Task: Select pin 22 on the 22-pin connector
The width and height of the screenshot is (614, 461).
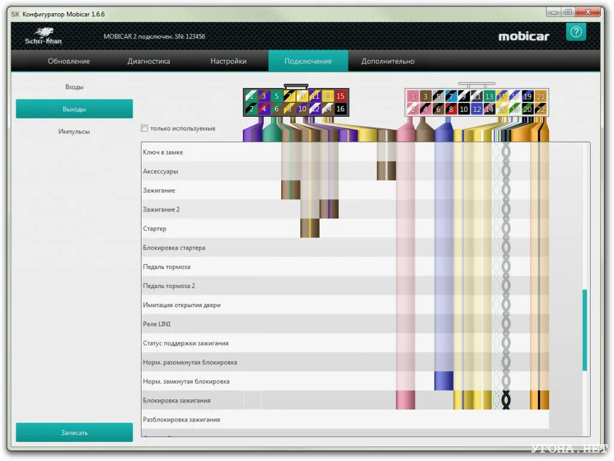Action: [x=541, y=109]
